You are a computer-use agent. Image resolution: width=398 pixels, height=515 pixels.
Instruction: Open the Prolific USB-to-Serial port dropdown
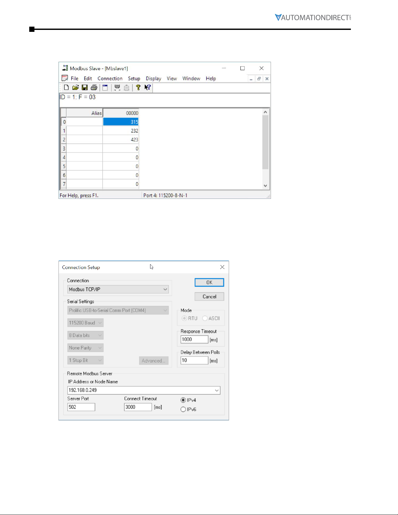click(x=118, y=310)
